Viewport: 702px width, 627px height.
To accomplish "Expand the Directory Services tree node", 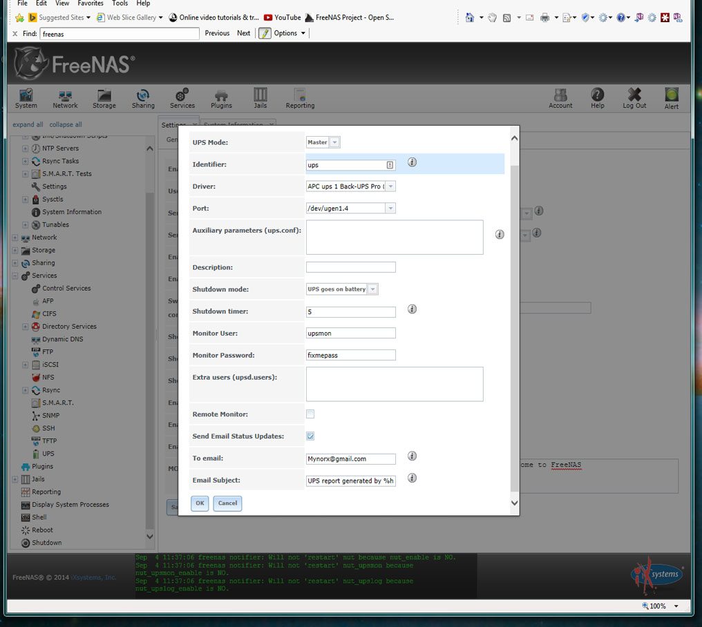I will tap(25, 327).
